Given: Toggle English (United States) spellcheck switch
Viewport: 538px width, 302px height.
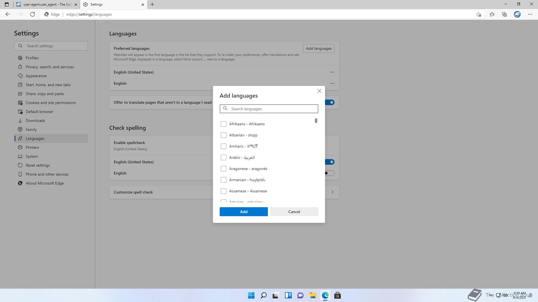Looking at the screenshot, I should pyautogui.click(x=330, y=162).
